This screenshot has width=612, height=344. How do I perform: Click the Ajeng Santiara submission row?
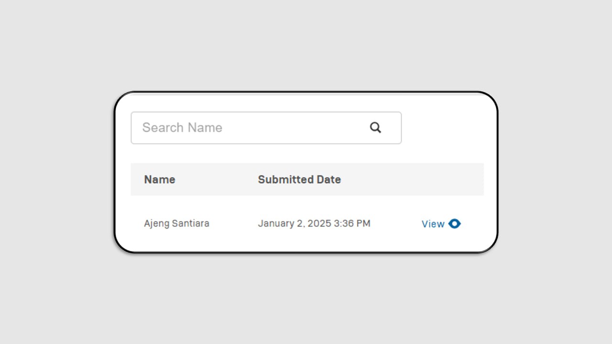coord(307,224)
